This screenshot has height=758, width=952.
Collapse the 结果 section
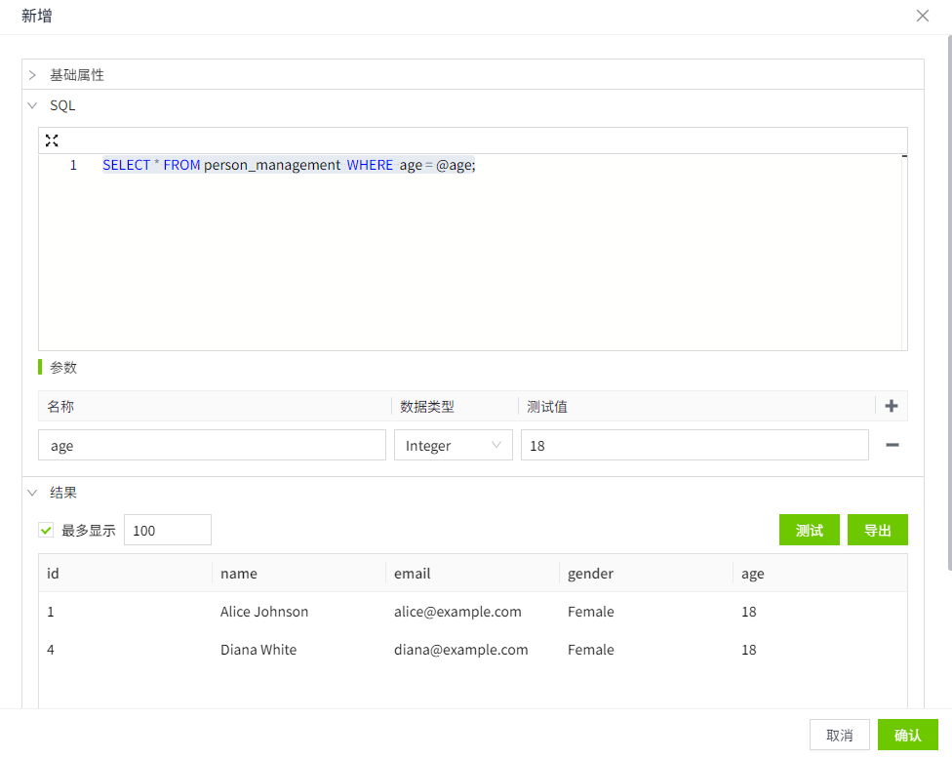coord(32,493)
